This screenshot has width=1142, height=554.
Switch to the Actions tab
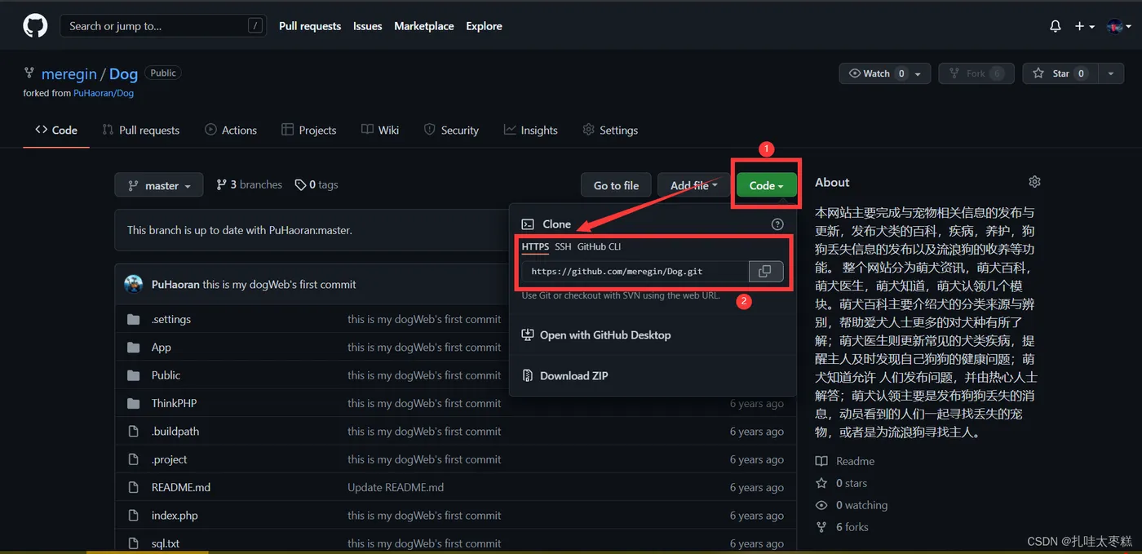coord(231,130)
